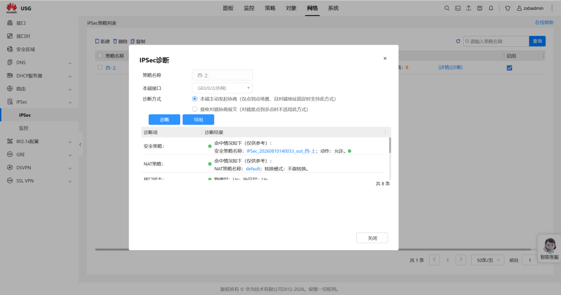Collapse the IPSec sidebar chevron
The width and height of the screenshot is (561, 295).
pos(70,102)
